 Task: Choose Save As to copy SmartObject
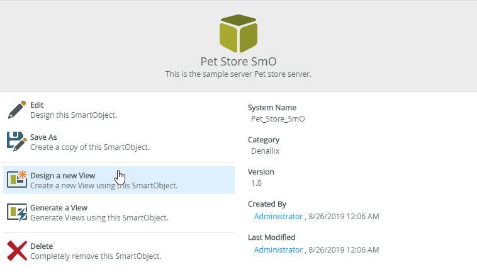coord(43,137)
